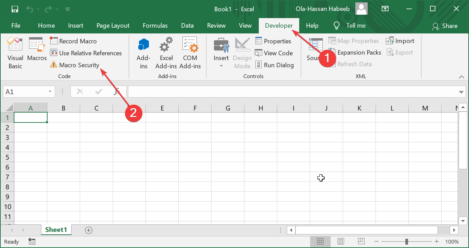
Task: Open Excel Add-ins manager
Action: [166, 53]
